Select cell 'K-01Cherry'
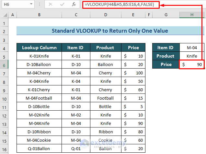The image size is (206, 154). [x=39, y=90]
